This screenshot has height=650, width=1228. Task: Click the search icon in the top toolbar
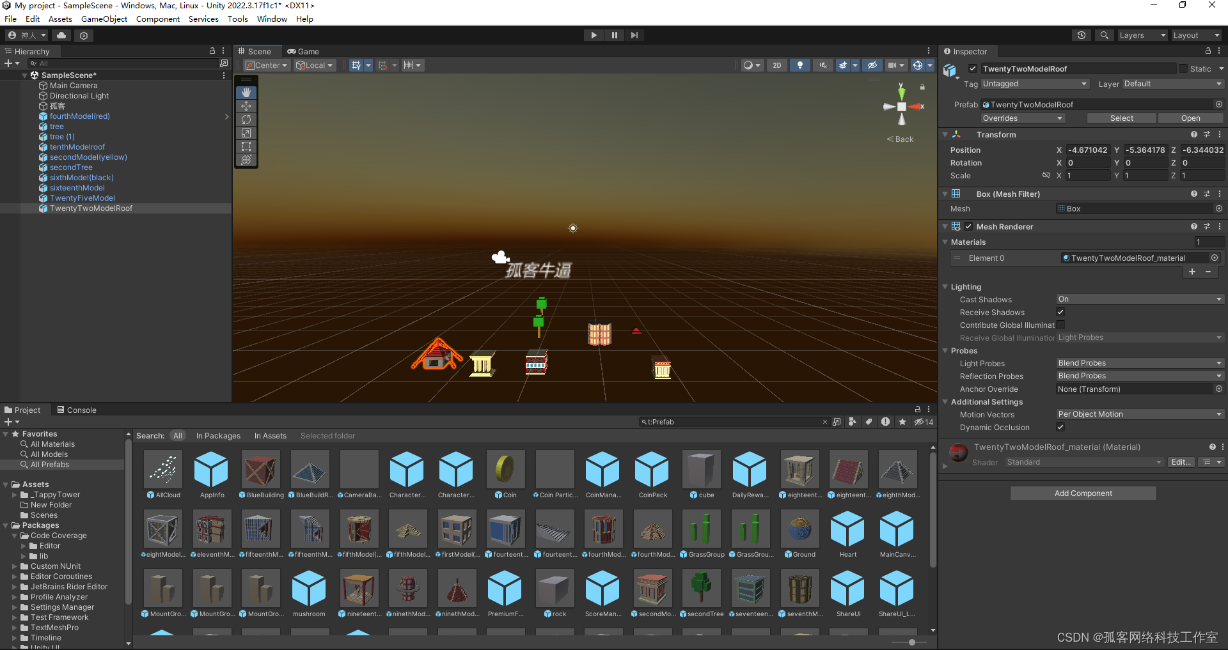coord(1104,35)
